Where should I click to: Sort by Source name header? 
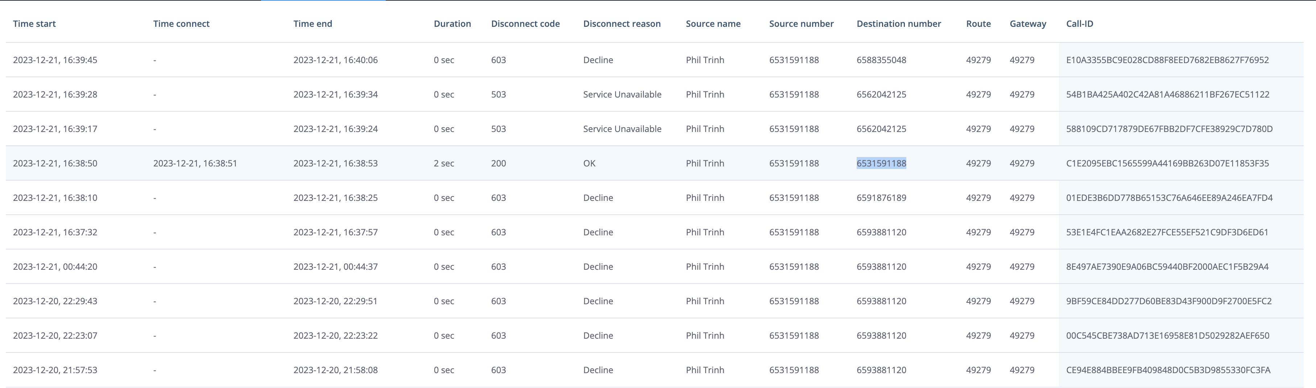pos(713,24)
